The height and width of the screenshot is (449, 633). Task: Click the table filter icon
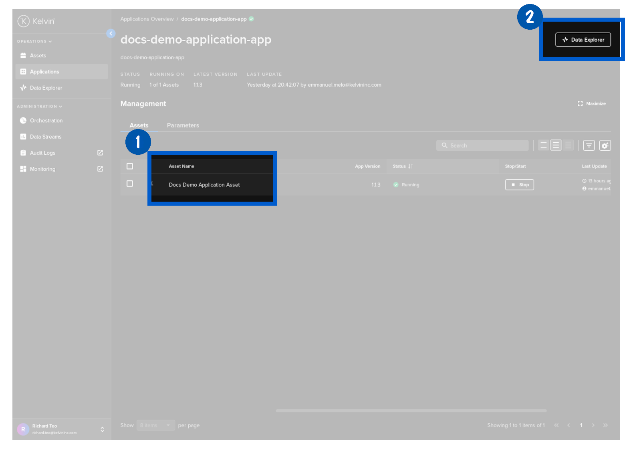click(589, 146)
